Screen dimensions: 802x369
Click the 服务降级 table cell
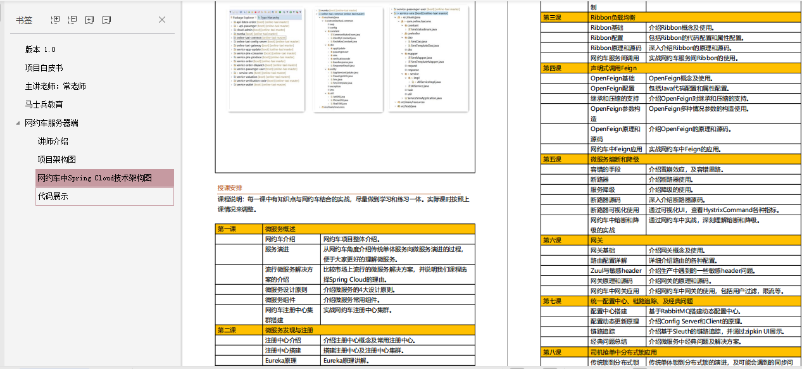tap(617, 190)
